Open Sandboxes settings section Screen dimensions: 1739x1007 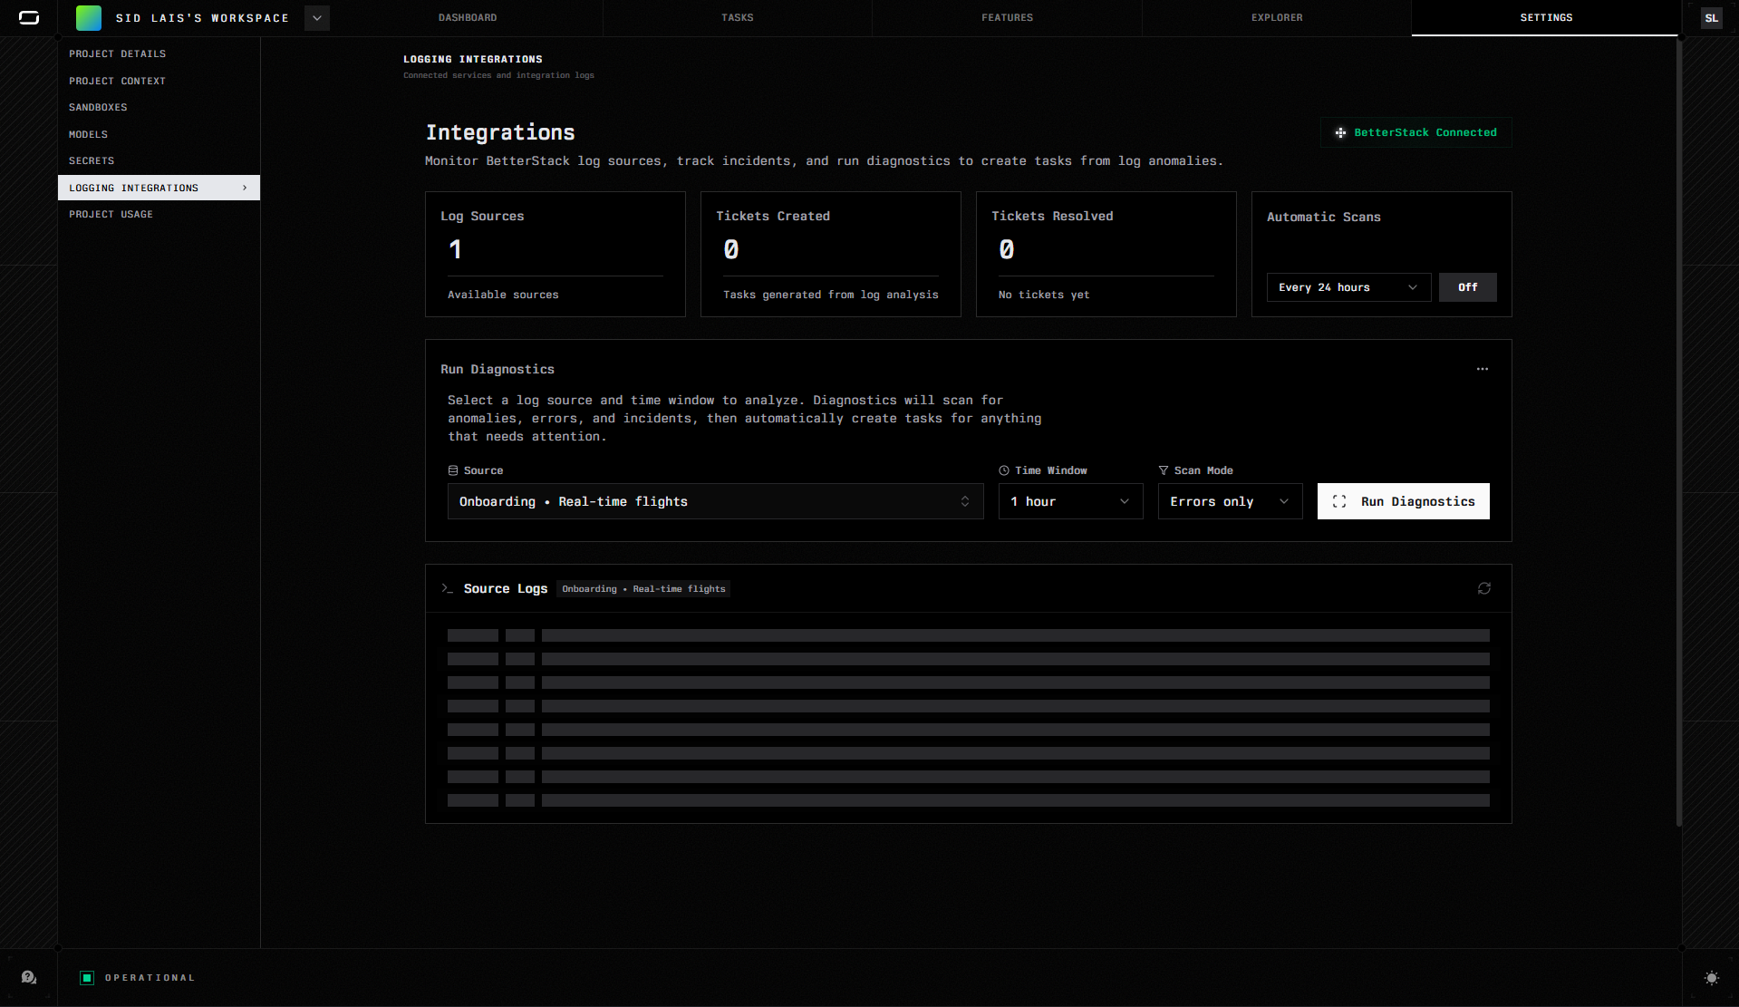tap(159, 107)
